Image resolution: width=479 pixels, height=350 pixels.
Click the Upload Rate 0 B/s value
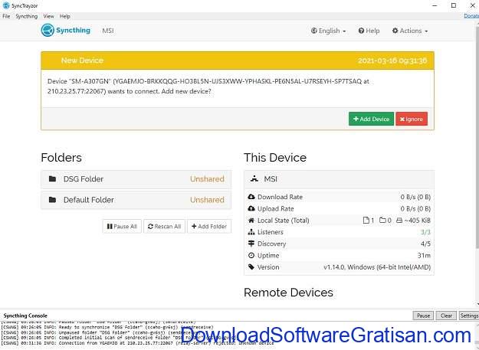point(415,209)
